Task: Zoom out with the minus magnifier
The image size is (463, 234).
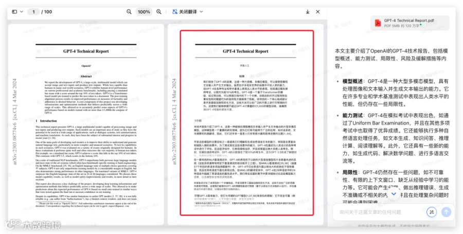Action: coord(129,12)
